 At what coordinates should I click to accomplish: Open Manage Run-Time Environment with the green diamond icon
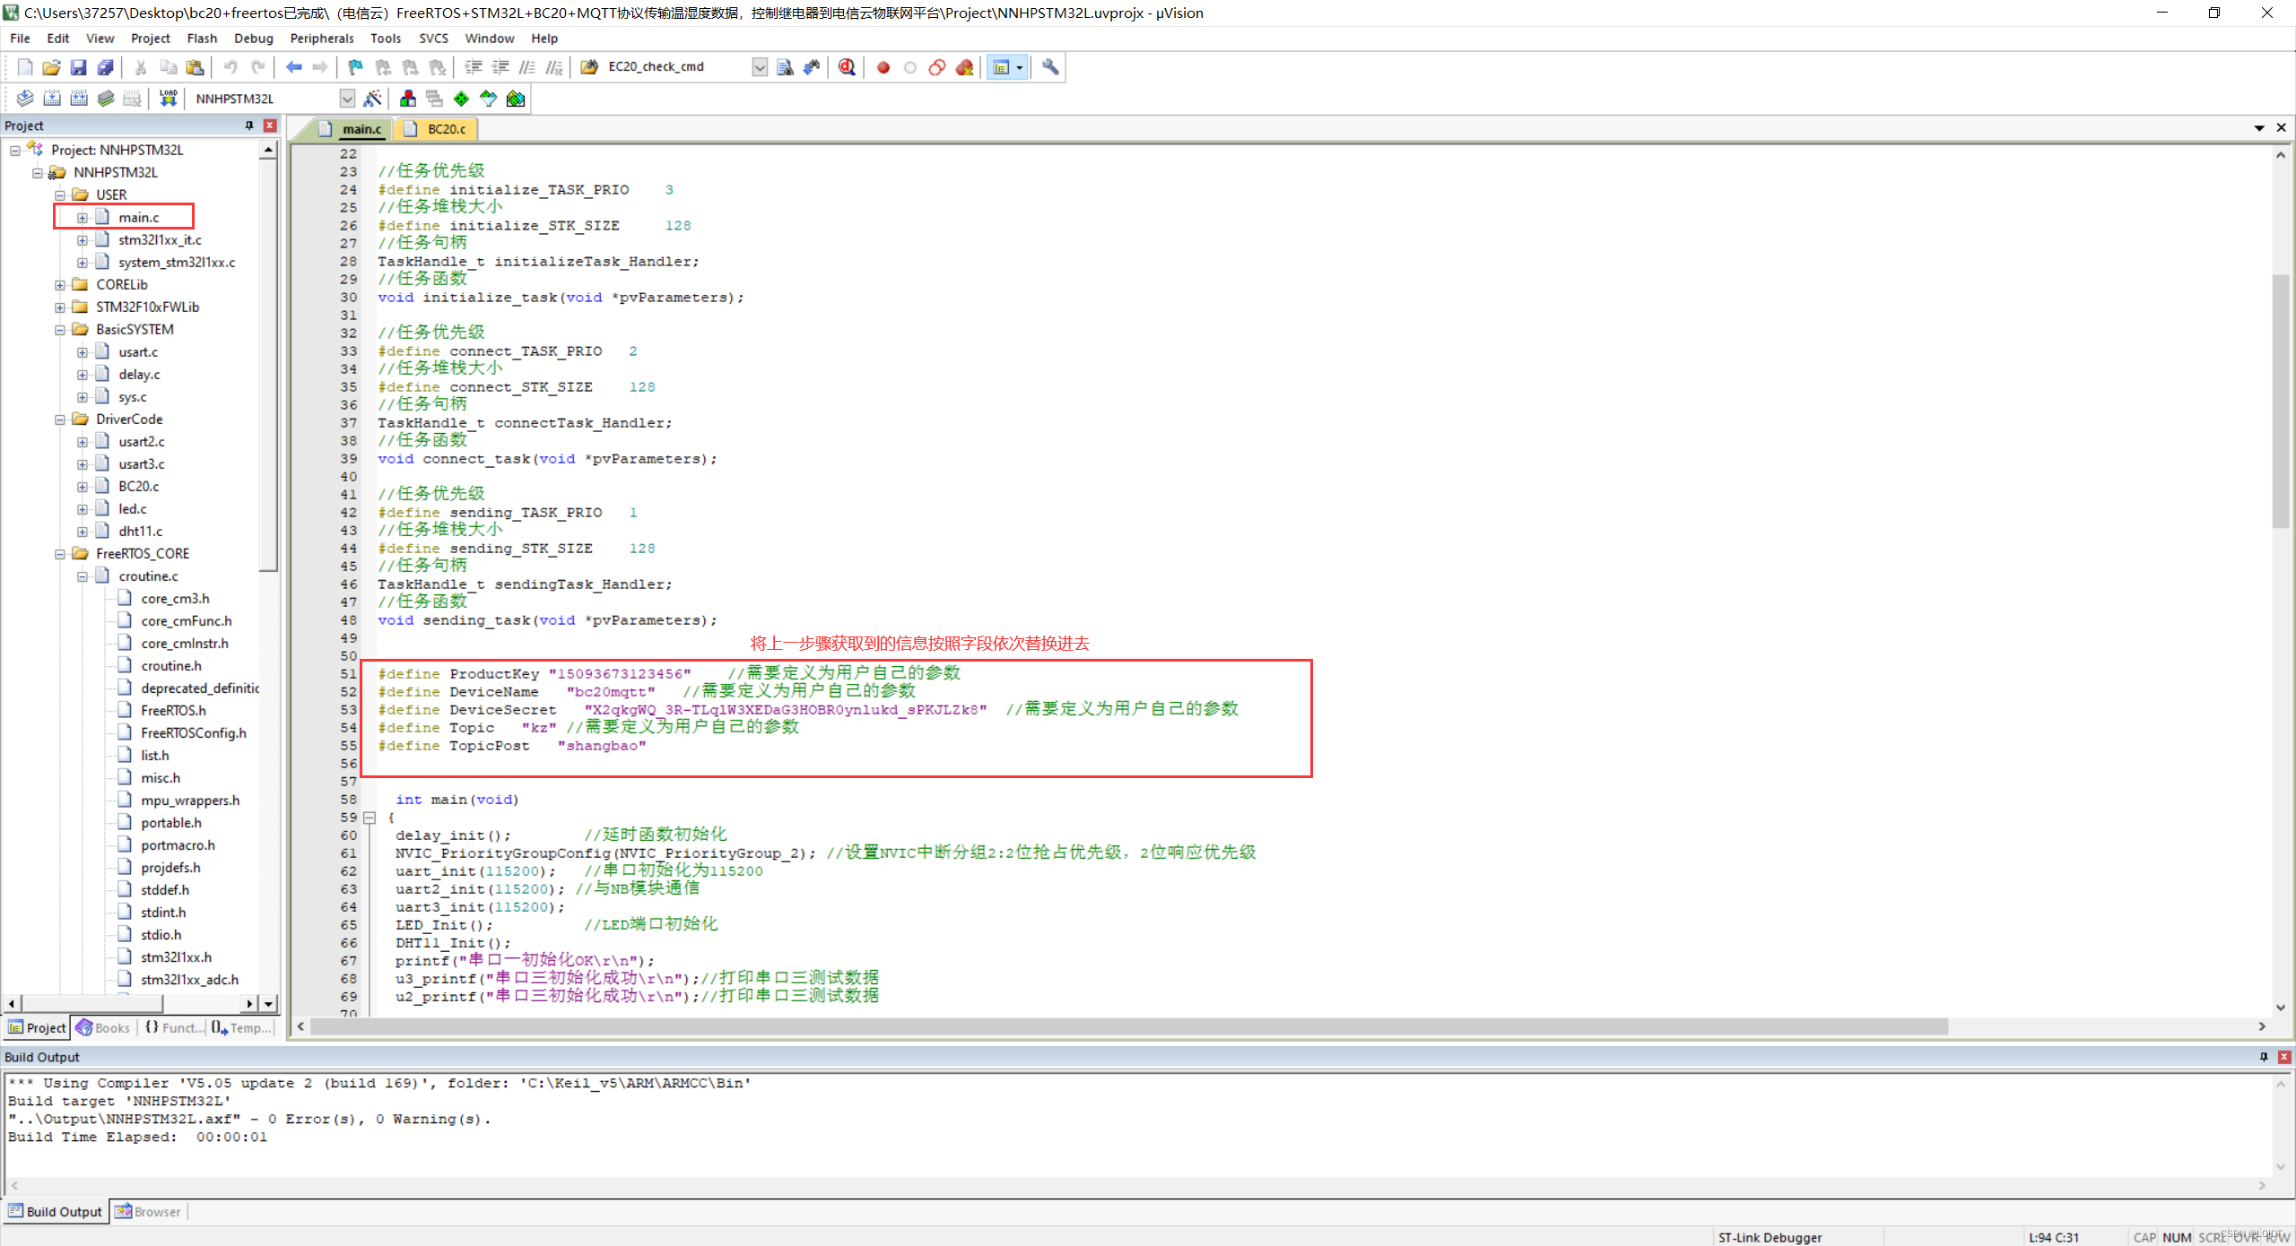[461, 99]
